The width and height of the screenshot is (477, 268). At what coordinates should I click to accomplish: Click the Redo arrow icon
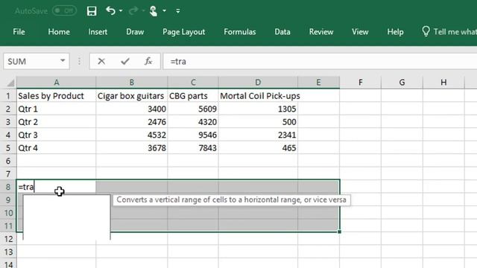133,11
